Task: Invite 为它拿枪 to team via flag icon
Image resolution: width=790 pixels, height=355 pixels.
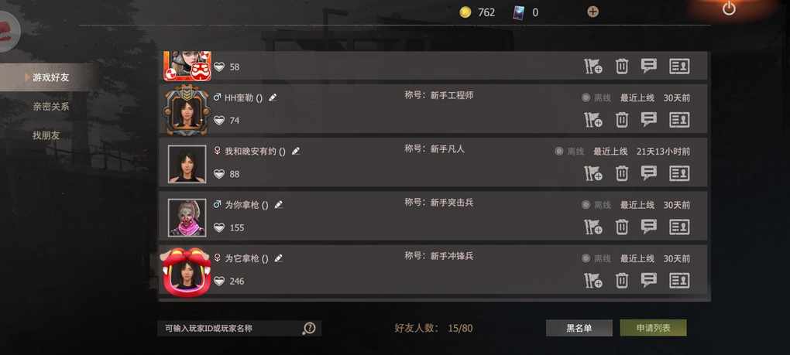Action: pyautogui.click(x=593, y=281)
